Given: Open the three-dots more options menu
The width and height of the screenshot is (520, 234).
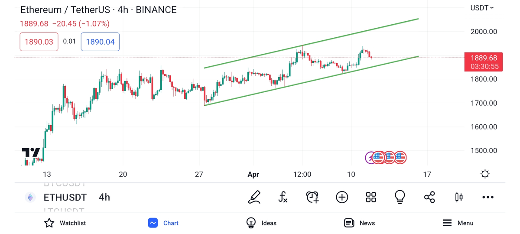Looking at the screenshot, I should [488, 197].
